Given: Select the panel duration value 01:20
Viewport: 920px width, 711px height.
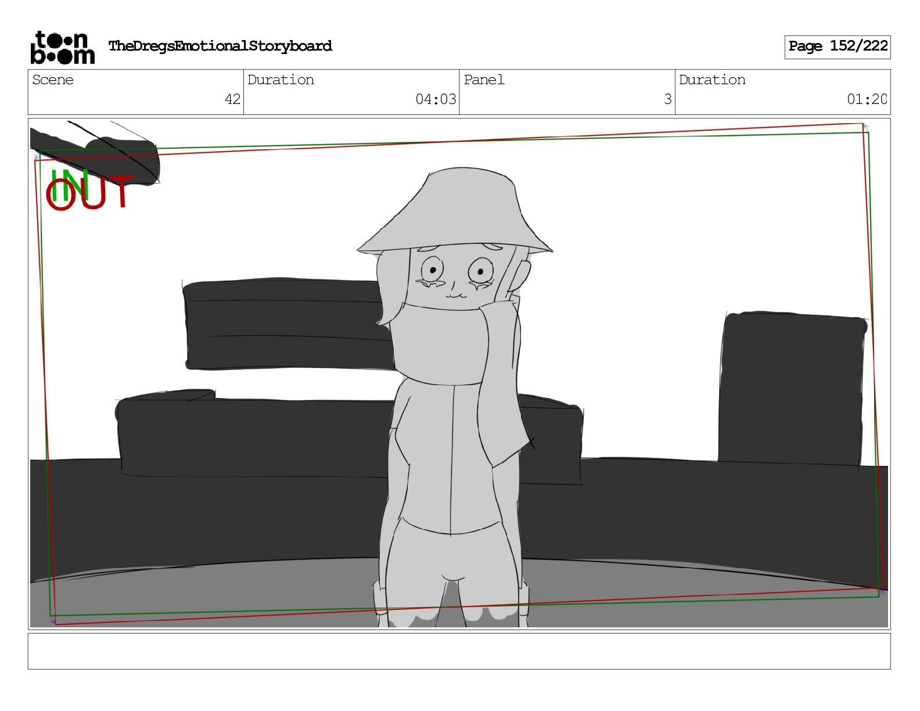Looking at the screenshot, I should [x=867, y=99].
